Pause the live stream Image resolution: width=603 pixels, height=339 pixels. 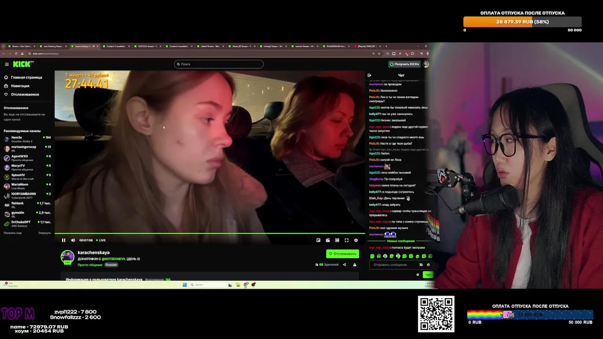64,240
